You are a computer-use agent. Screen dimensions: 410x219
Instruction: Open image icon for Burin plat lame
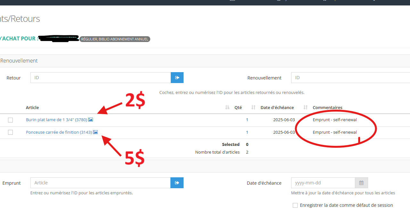pos(91,120)
